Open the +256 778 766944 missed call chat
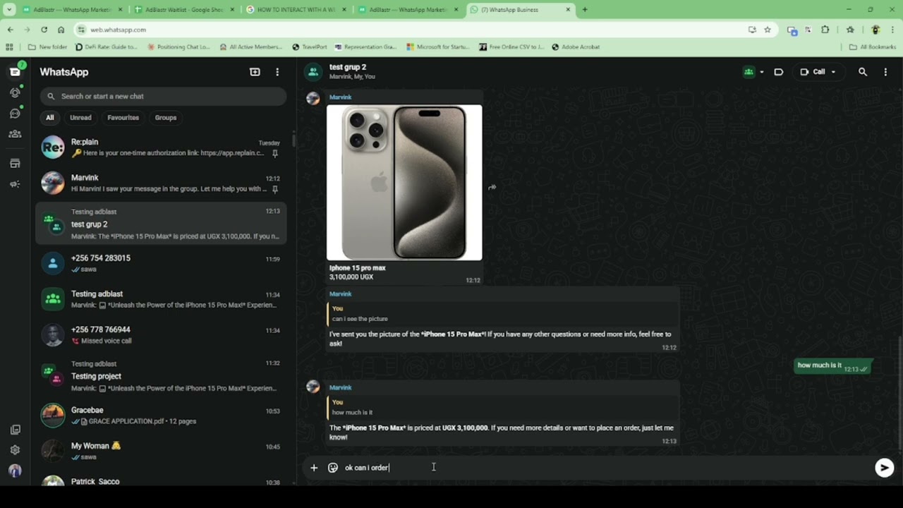The image size is (903, 508). (161, 335)
